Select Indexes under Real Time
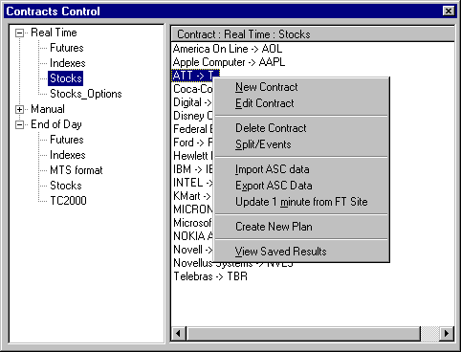Image resolution: width=461 pixels, height=352 pixels. click(x=68, y=63)
